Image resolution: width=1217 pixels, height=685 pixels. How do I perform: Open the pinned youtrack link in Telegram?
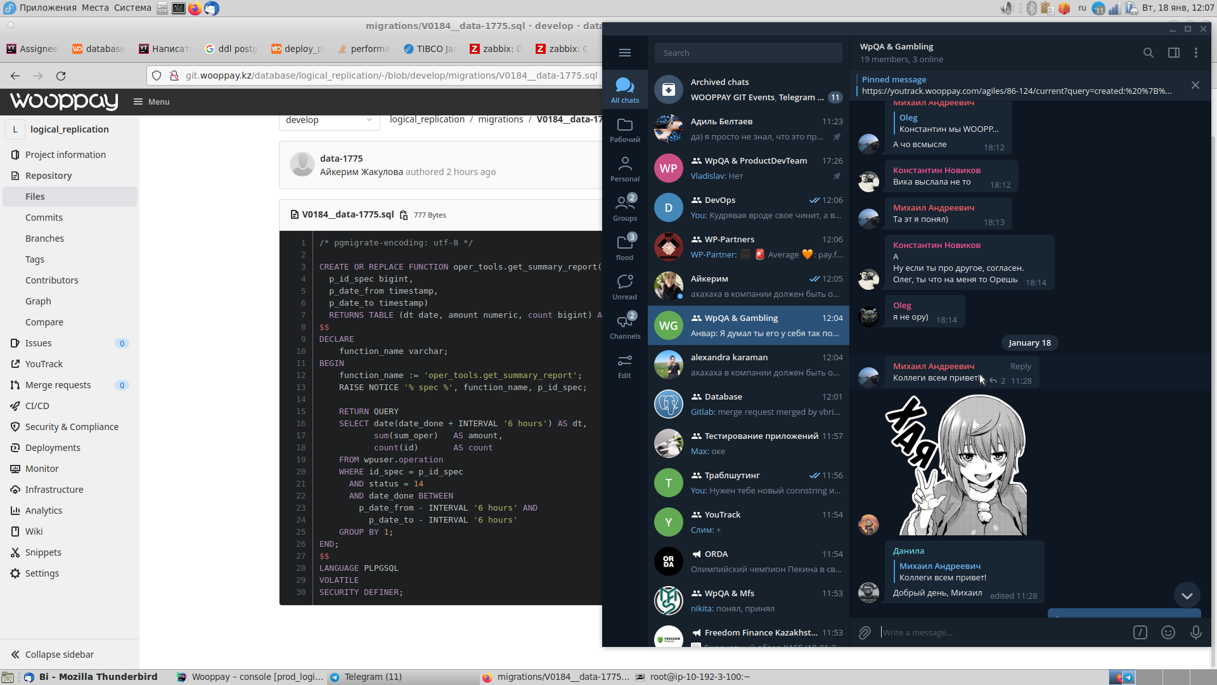(1016, 91)
